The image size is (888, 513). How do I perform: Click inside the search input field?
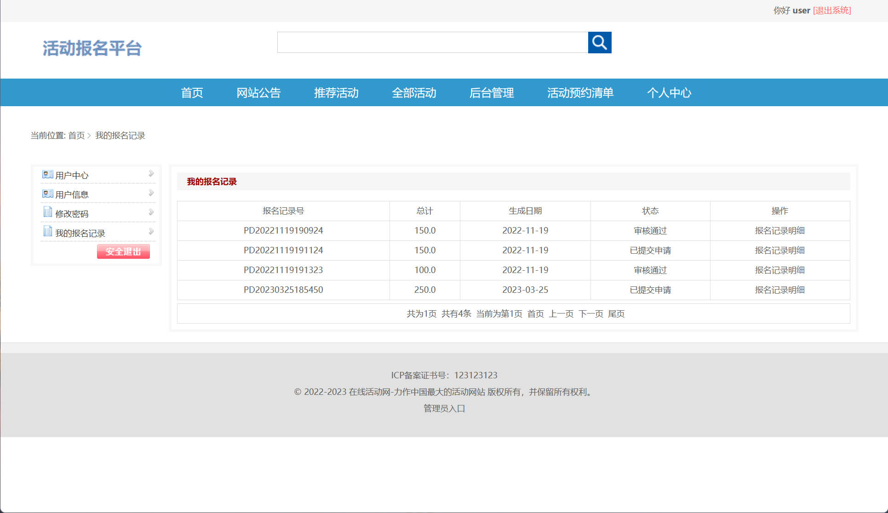click(432, 42)
